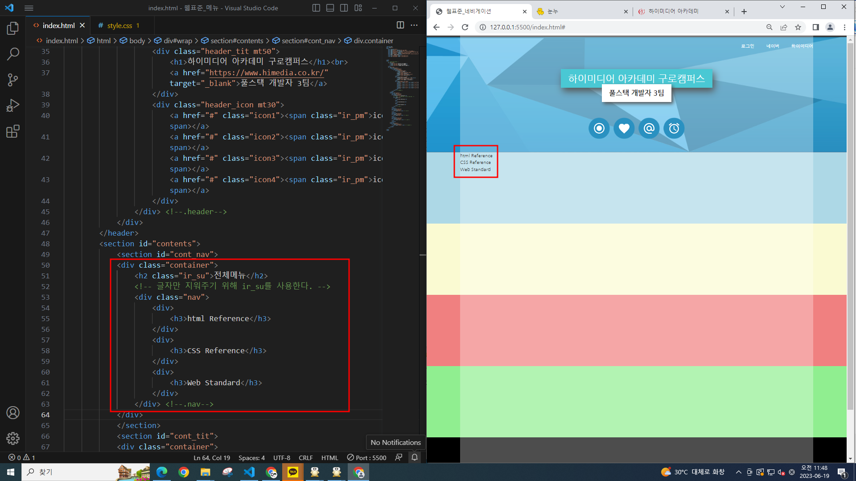856x481 pixels.
Task: Click the Split Editor Right icon
Action: click(400, 25)
